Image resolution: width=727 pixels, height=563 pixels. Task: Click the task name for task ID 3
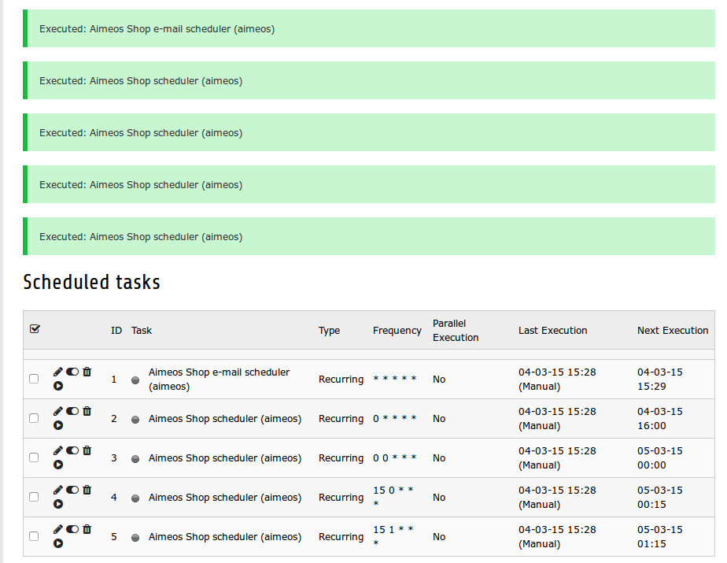(x=225, y=458)
